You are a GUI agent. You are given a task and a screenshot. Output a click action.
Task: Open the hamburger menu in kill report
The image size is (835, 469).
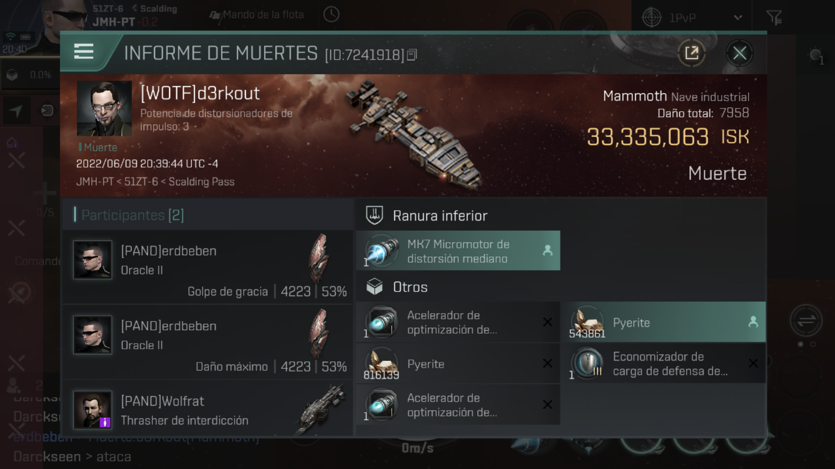[84, 51]
